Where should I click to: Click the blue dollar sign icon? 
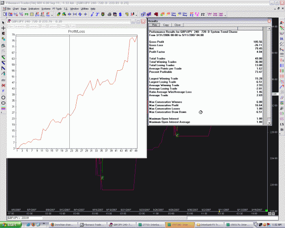coord(120,14)
